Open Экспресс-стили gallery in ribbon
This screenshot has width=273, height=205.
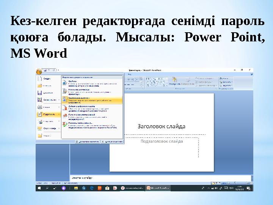click(x=187, y=81)
